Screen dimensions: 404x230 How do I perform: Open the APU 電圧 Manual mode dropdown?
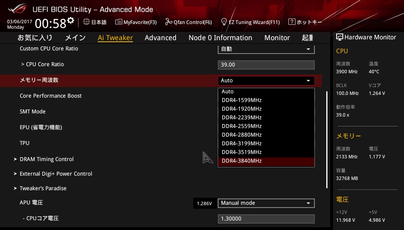(266, 203)
